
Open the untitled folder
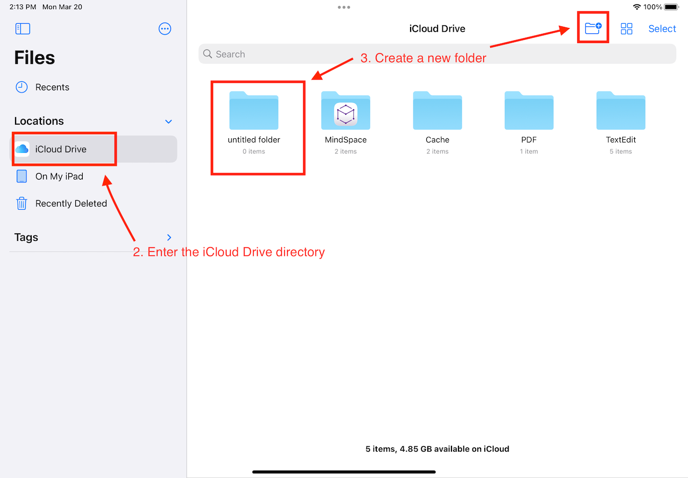pyautogui.click(x=254, y=111)
